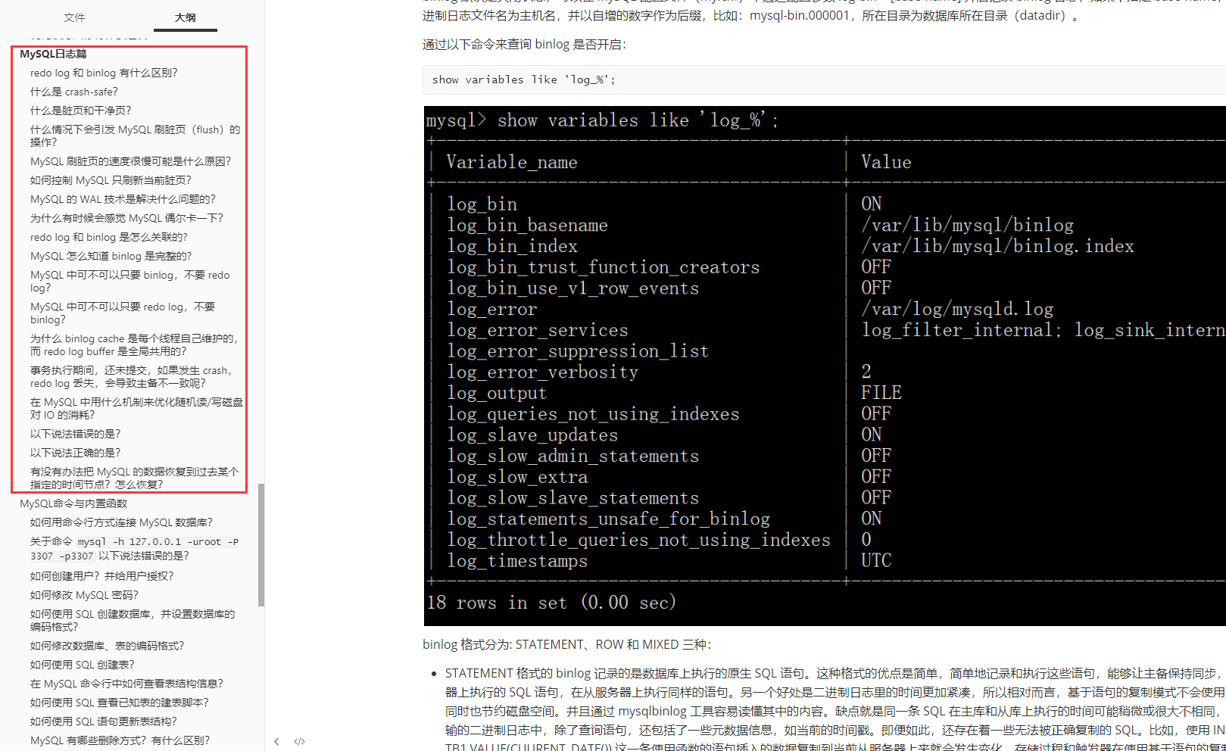
Task: Open item 什么情况下会引发 MySQL 刷脏页
Action: click(x=135, y=136)
